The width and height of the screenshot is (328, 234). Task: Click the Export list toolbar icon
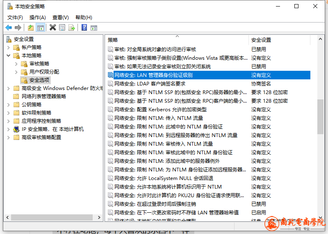click(x=71, y=27)
